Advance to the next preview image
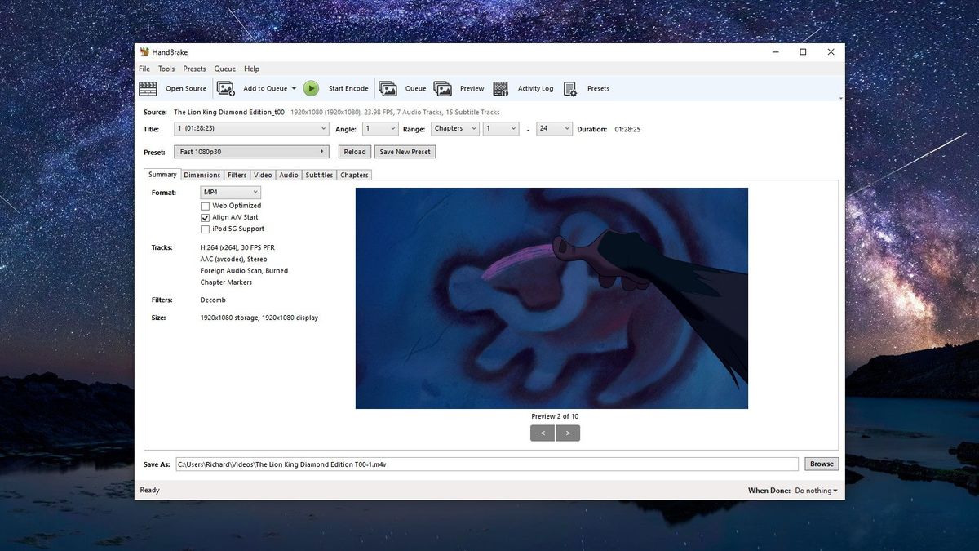The image size is (979, 551). coord(568,433)
